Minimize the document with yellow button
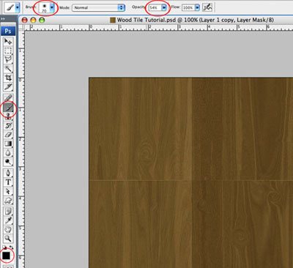The image size is (293, 268). coord(33,20)
